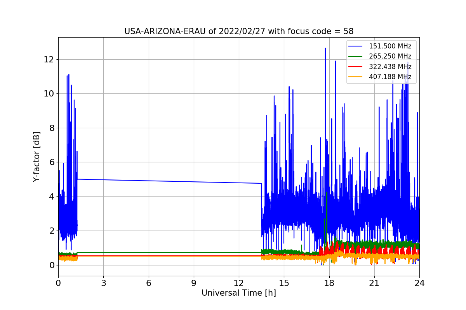The image size is (466, 310).
Task: Select the 407.188 MHz legend label
Action: click(x=390, y=77)
